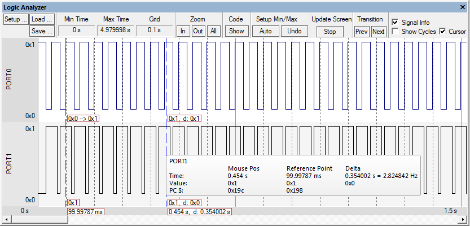Click the '1.5 s' time axis label
This screenshot has width=470, height=226.
(450, 211)
